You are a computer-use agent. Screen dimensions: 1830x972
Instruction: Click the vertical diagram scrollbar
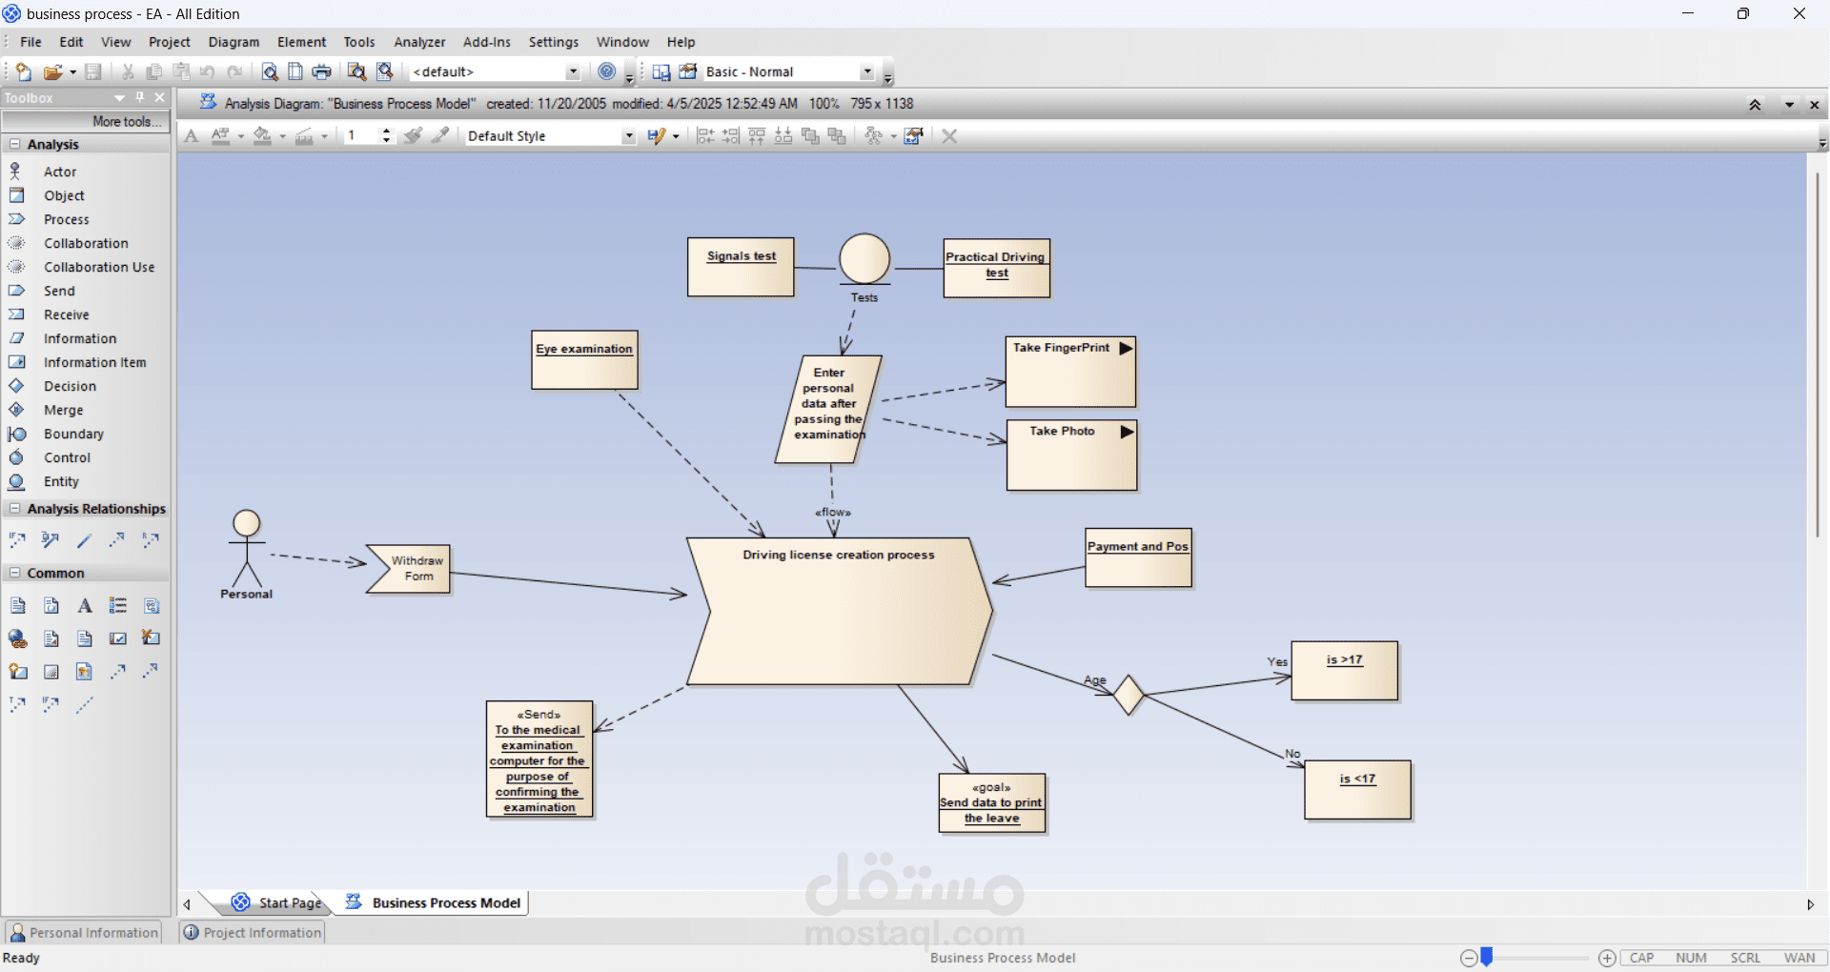coord(1818,354)
